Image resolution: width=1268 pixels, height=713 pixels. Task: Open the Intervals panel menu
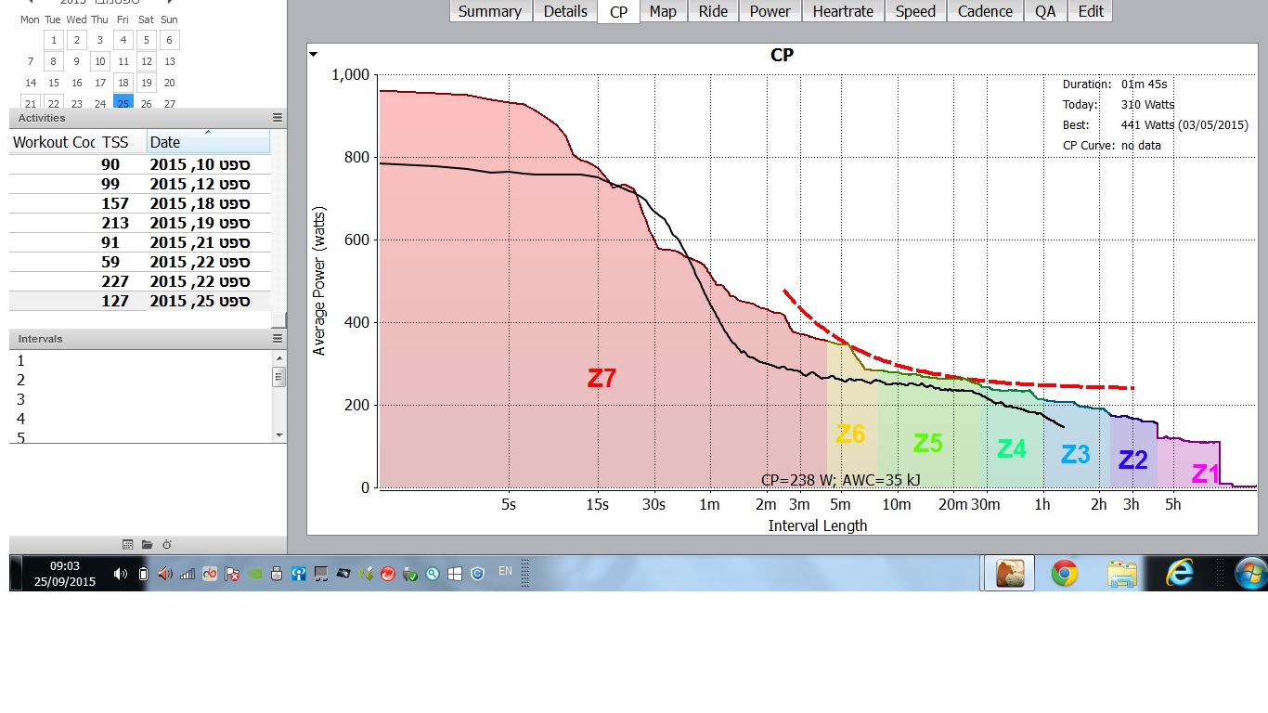coord(278,339)
